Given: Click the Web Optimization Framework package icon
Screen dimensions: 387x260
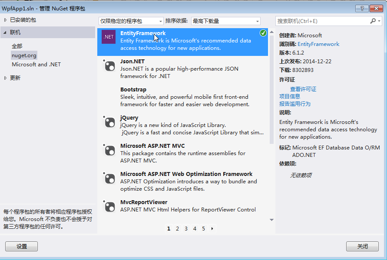Looking at the screenshot, I should 109,178.
